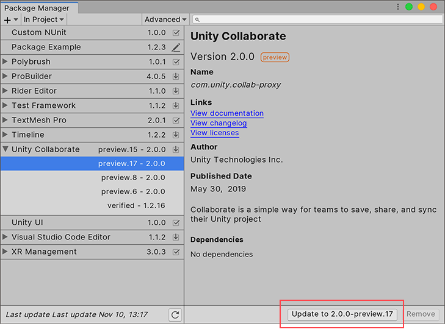Viewport: 445px width, 335px height.
Task: Select the Polybrush package name
Action: point(31,62)
